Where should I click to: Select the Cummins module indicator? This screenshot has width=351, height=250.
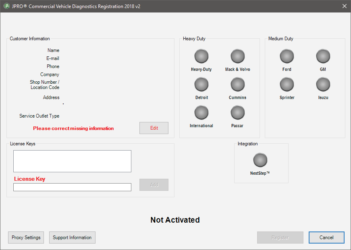238,84
